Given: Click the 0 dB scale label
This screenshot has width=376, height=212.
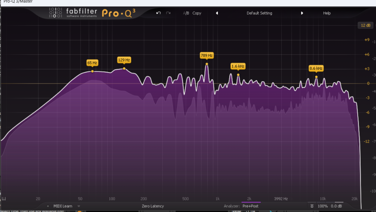Looking at the screenshot, I should (368, 83).
